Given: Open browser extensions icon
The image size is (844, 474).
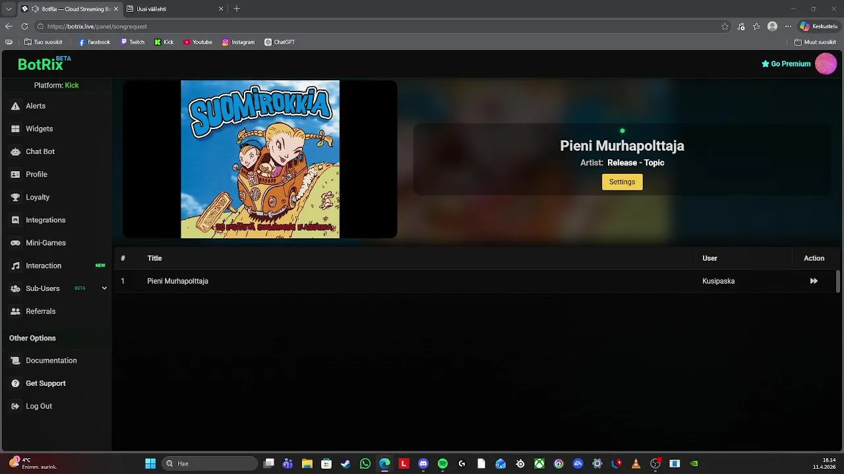Looking at the screenshot, I should click(741, 26).
